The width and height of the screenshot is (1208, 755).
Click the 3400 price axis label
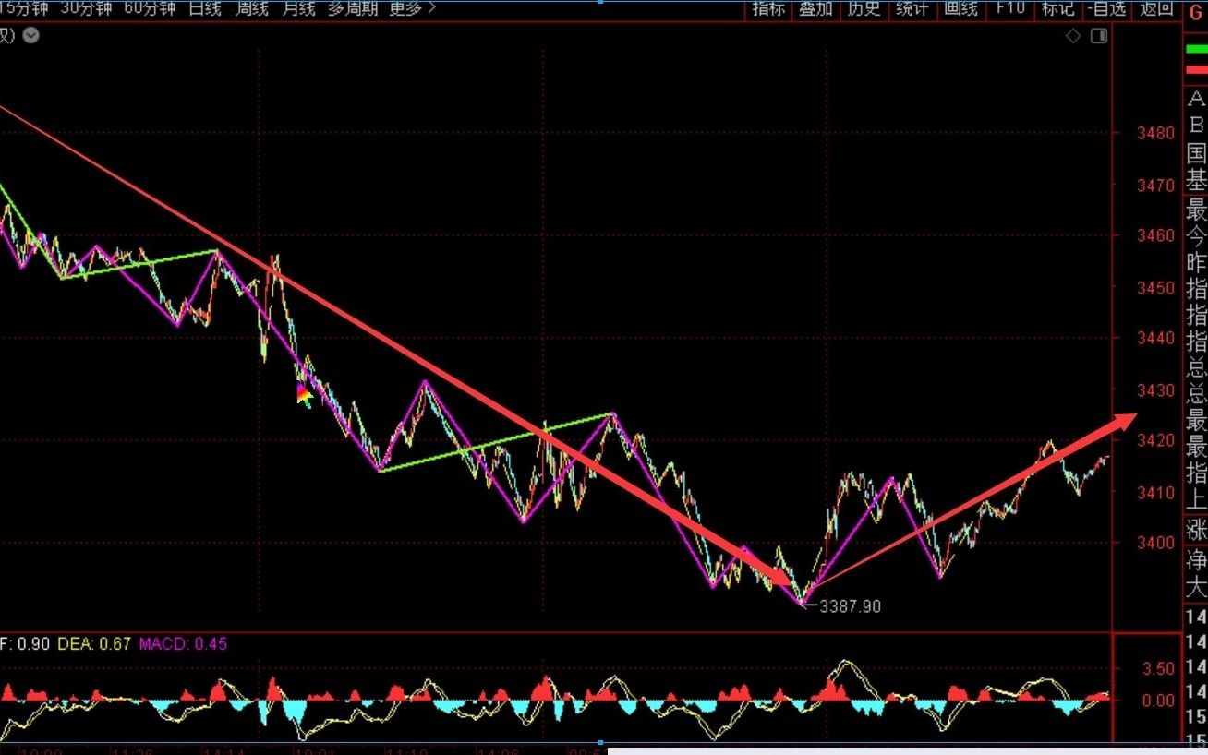pos(1156,544)
